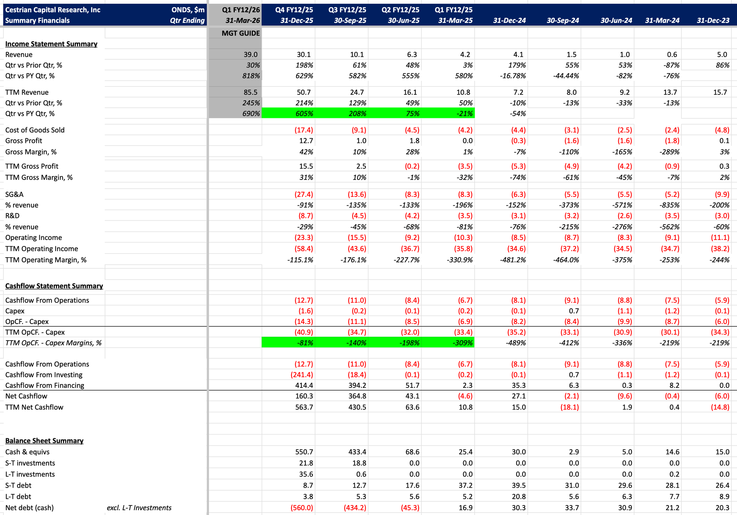Click the MGT GUIDE header cell

point(240,33)
